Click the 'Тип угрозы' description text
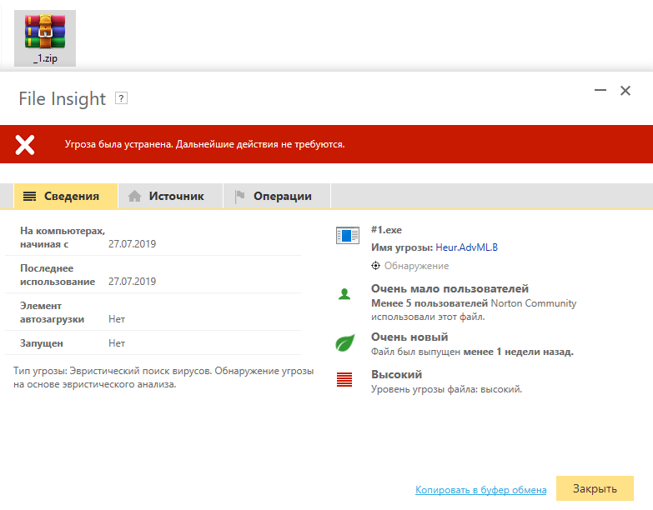Screen dimensions: 653x510 (163, 377)
